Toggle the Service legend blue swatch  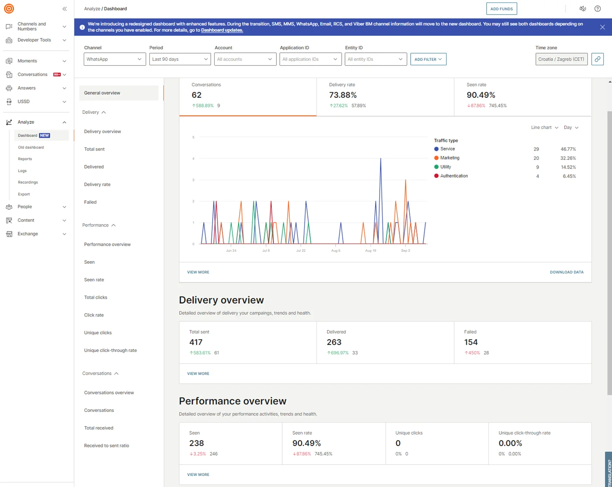436,149
